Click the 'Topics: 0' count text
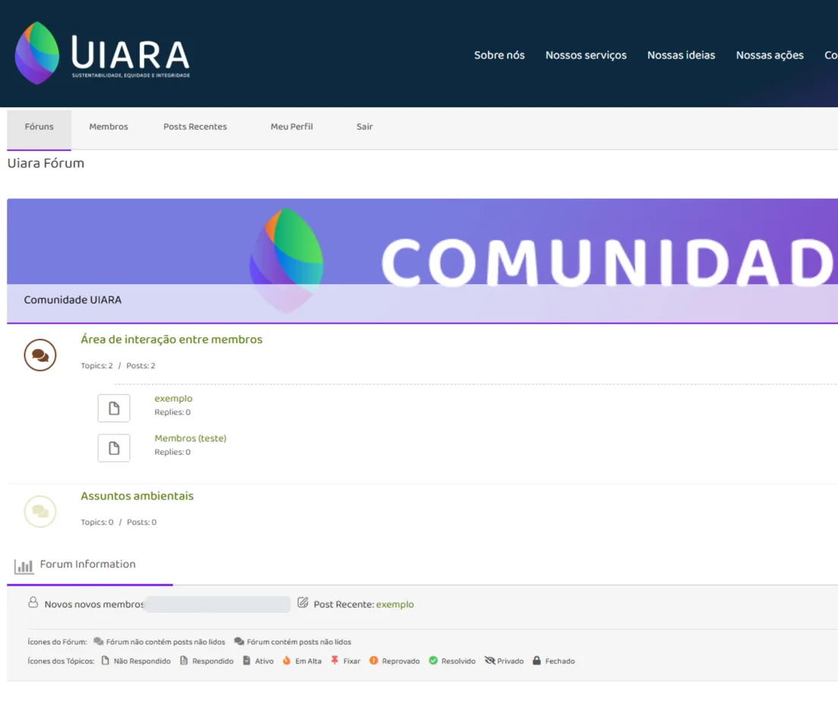The width and height of the screenshot is (838, 726). (96, 522)
